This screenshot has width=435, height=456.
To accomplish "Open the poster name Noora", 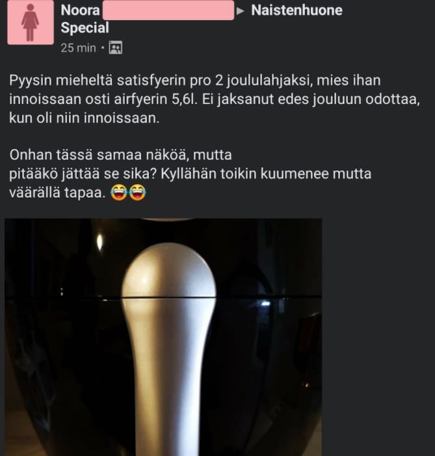I will pos(80,10).
